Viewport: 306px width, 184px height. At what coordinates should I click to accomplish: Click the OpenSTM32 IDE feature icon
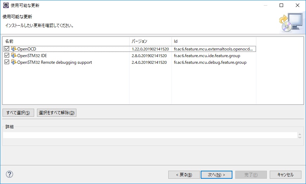tap(14, 55)
